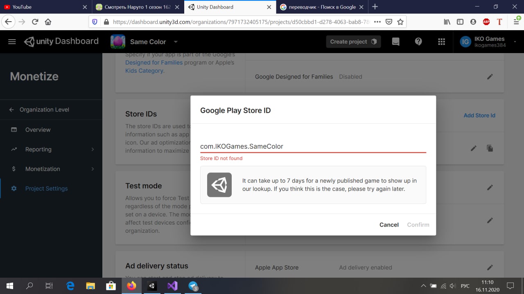Open the messages chat icon in header
This screenshot has width=524, height=294.
[x=395, y=42]
